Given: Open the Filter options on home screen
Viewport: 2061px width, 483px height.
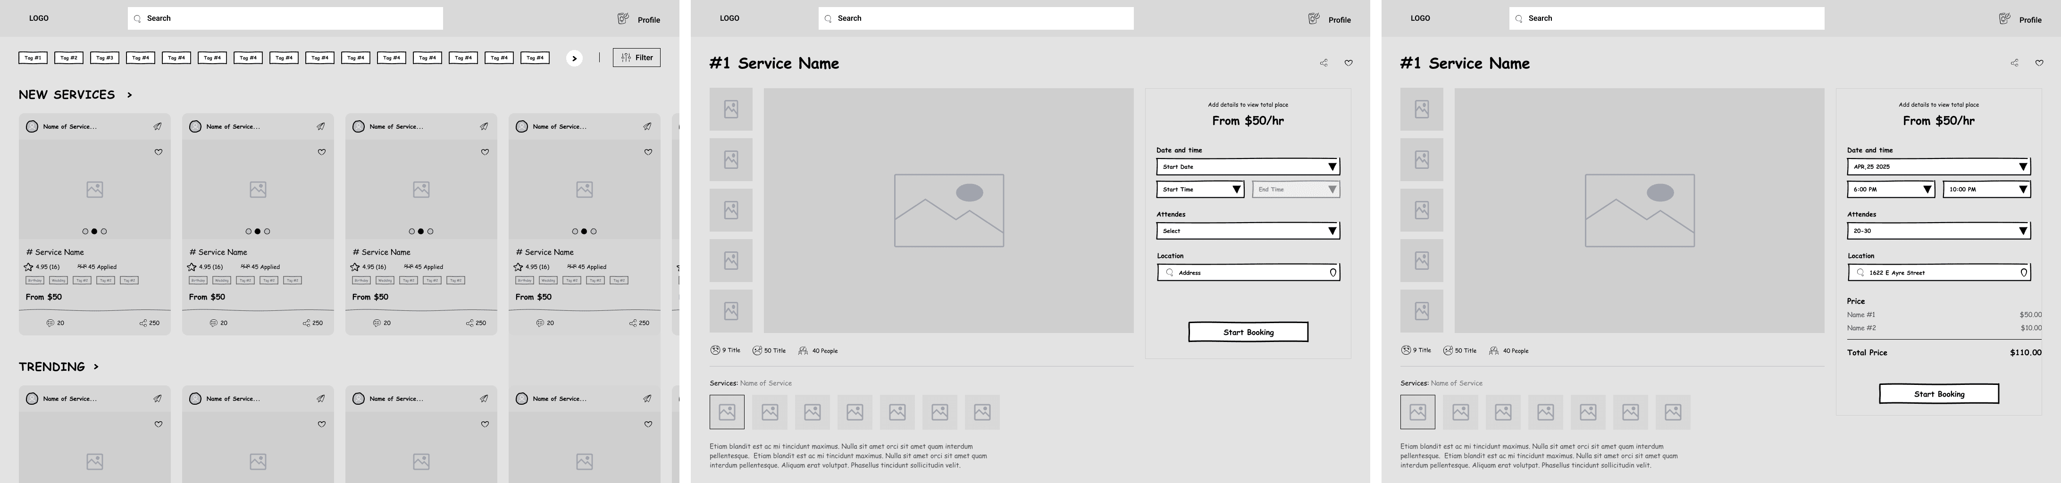Looking at the screenshot, I should pos(636,58).
